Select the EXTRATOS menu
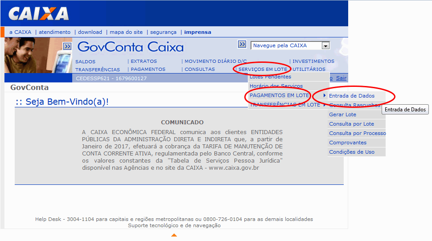The image size is (432, 241). coord(144,61)
